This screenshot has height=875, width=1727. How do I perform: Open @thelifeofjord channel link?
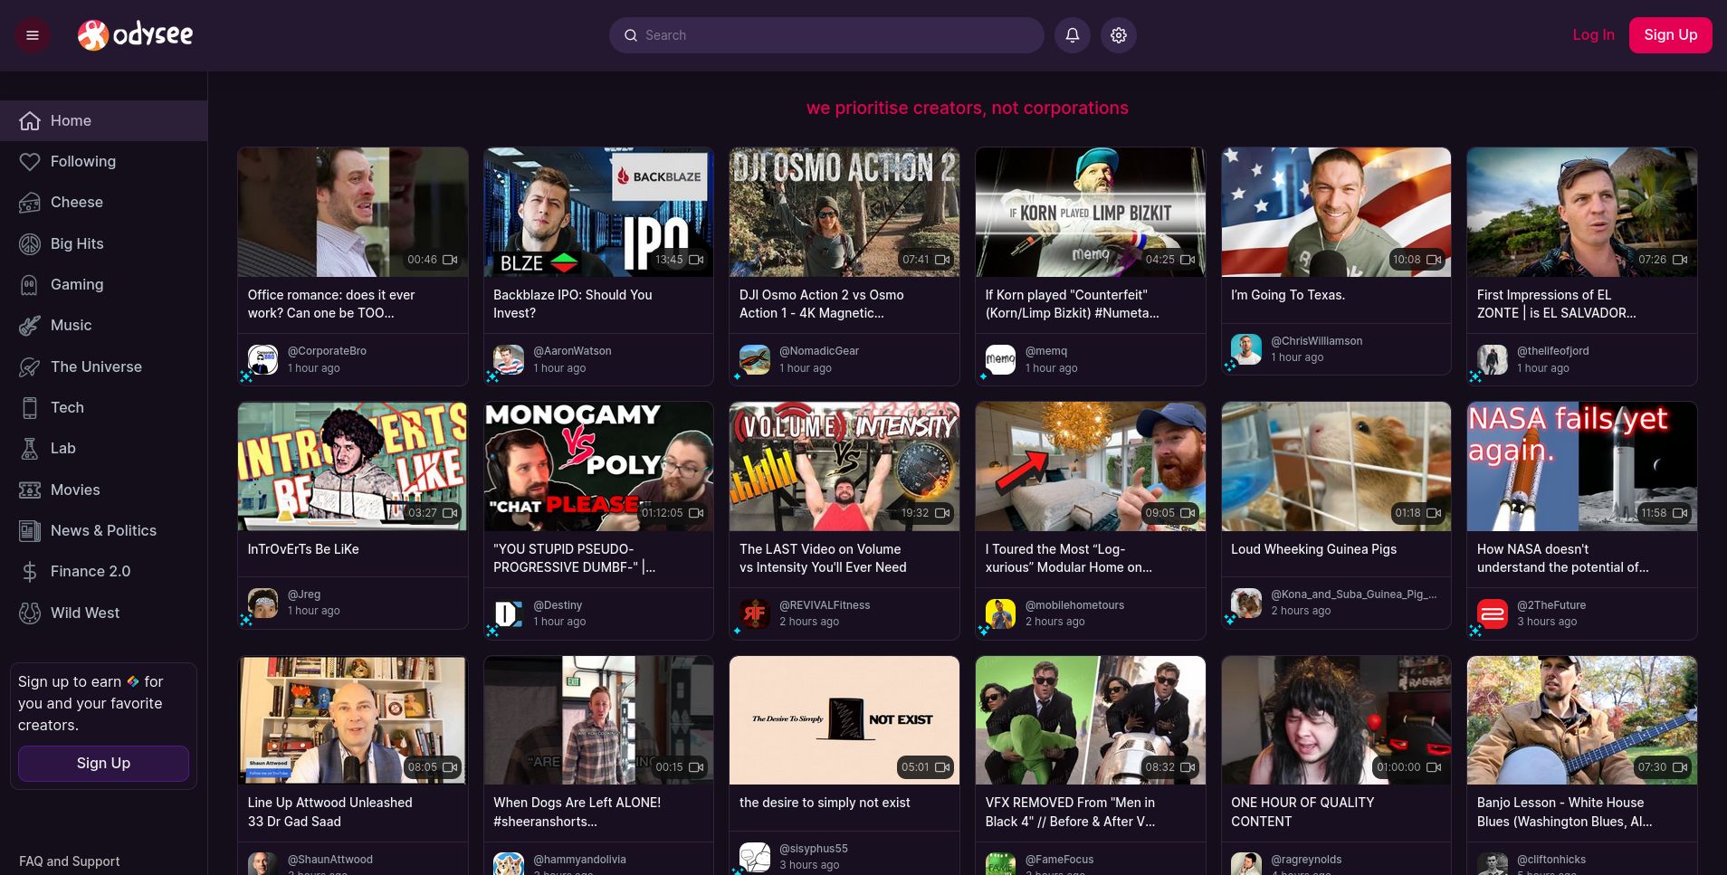click(1553, 351)
